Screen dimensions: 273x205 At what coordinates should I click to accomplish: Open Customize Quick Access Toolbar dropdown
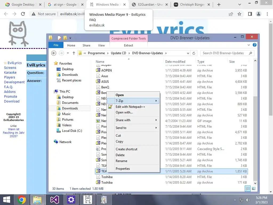tap(70, 38)
